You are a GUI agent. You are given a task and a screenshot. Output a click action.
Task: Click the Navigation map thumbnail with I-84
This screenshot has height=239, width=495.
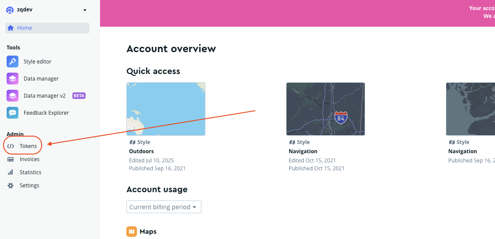(x=326, y=109)
